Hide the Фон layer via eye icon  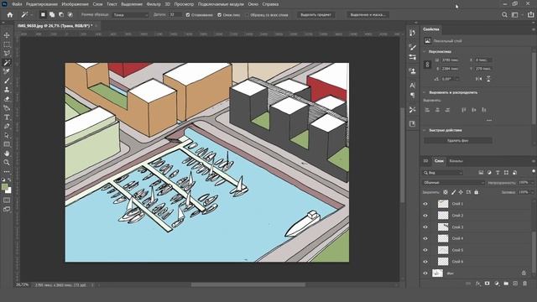click(425, 273)
